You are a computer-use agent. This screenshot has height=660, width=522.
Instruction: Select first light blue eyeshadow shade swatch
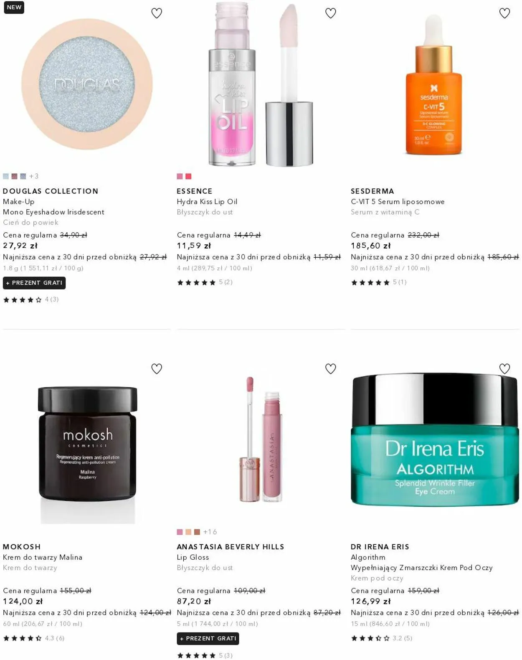pos(6,176)
